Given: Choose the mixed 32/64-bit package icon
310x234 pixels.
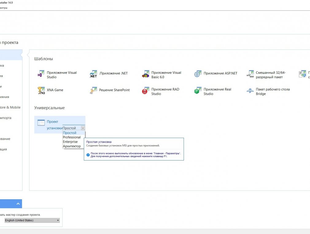Looking at the screenshot, I should [250, 74].
